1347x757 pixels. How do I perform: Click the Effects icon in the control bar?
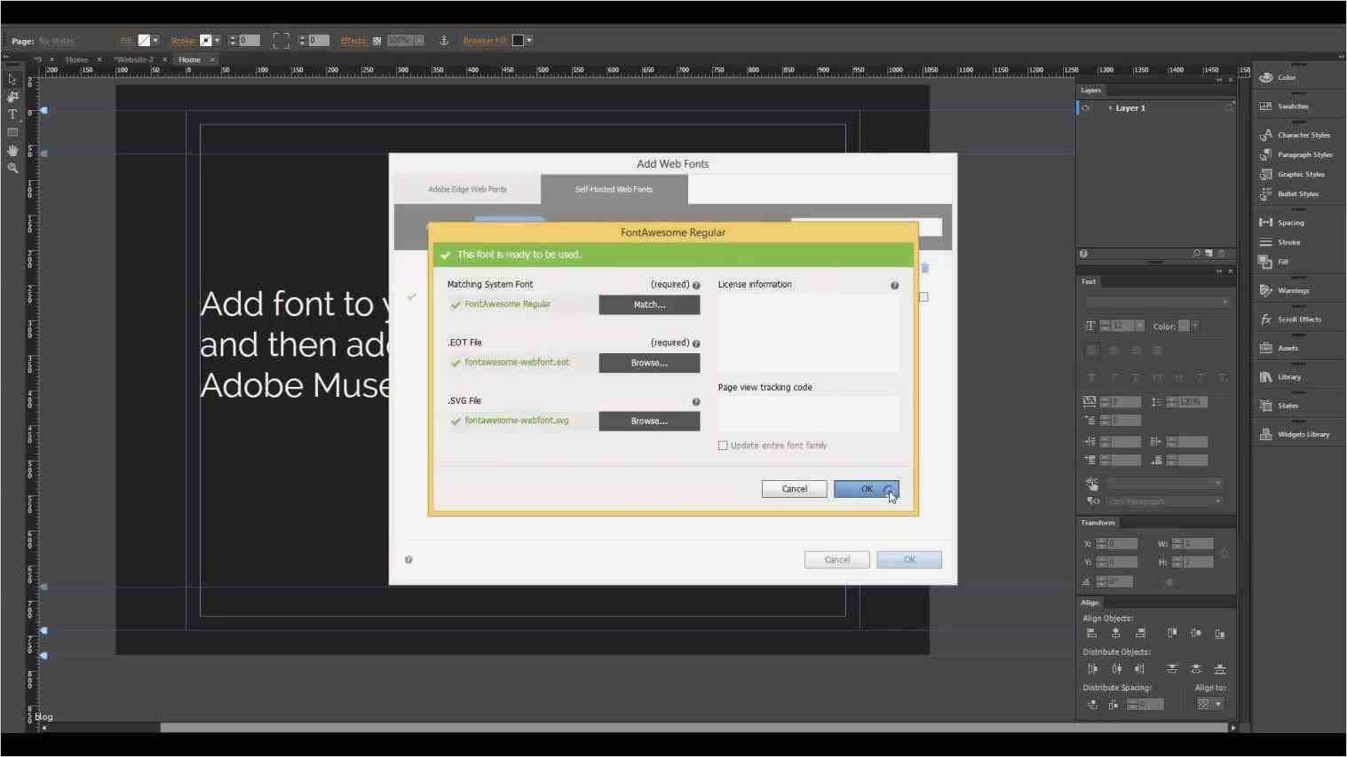[x=377, y=41]
